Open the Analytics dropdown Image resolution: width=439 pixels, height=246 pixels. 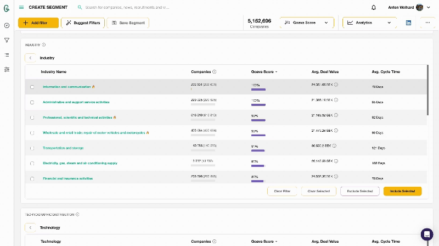click(369, 23)
